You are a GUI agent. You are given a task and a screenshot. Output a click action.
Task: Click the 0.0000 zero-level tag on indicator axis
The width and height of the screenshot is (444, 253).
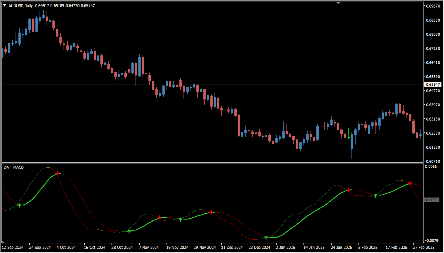[432, 200]
